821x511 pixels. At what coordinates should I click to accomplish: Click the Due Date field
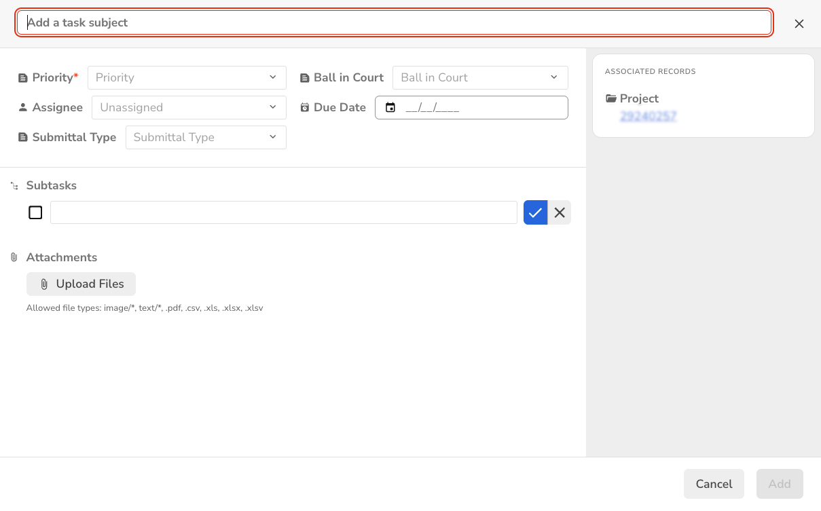click(x=471, y=107)
